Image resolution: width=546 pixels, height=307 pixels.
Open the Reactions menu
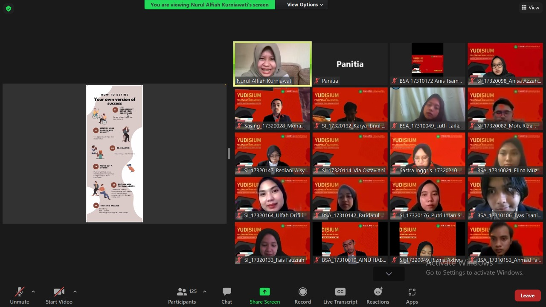[378, 295]
